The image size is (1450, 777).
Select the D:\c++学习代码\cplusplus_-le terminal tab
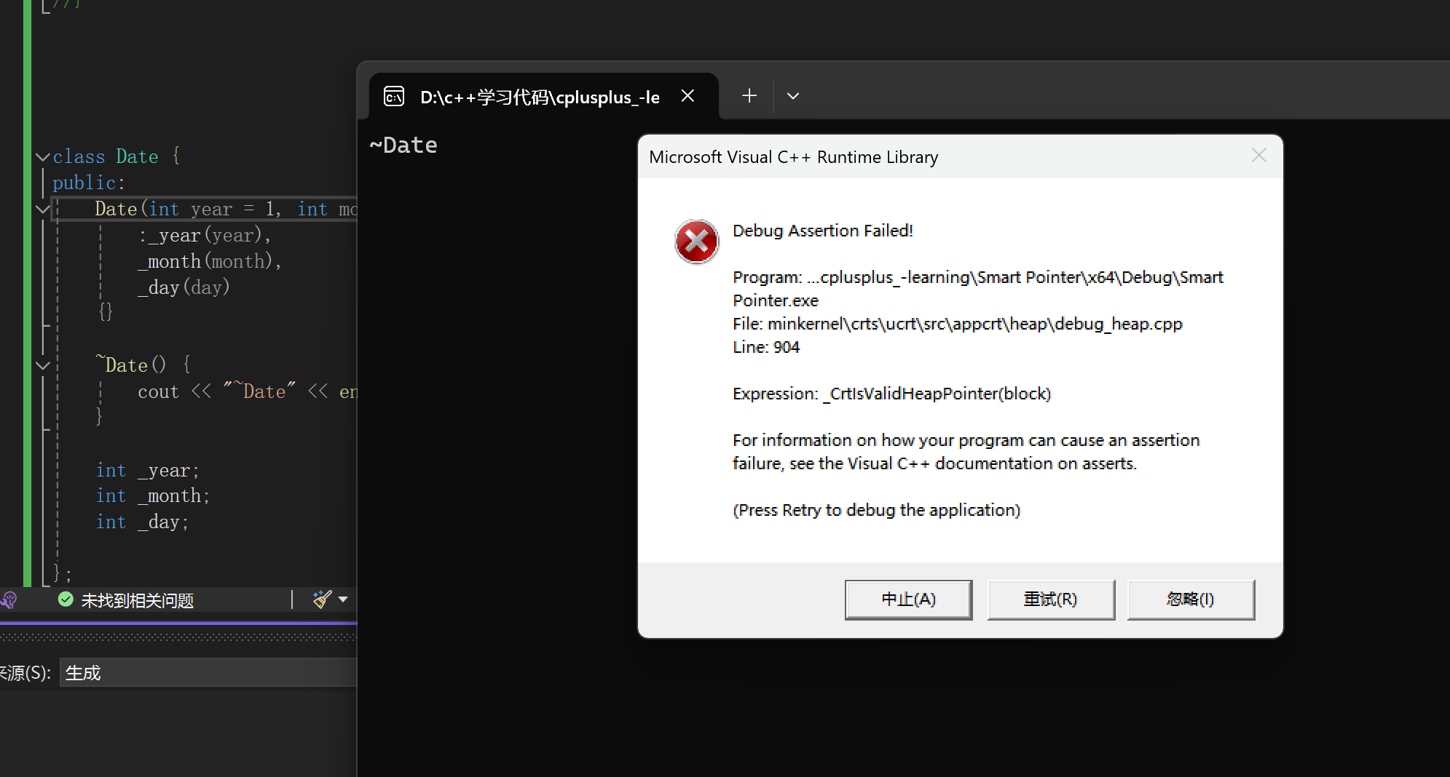coord(544,96)
